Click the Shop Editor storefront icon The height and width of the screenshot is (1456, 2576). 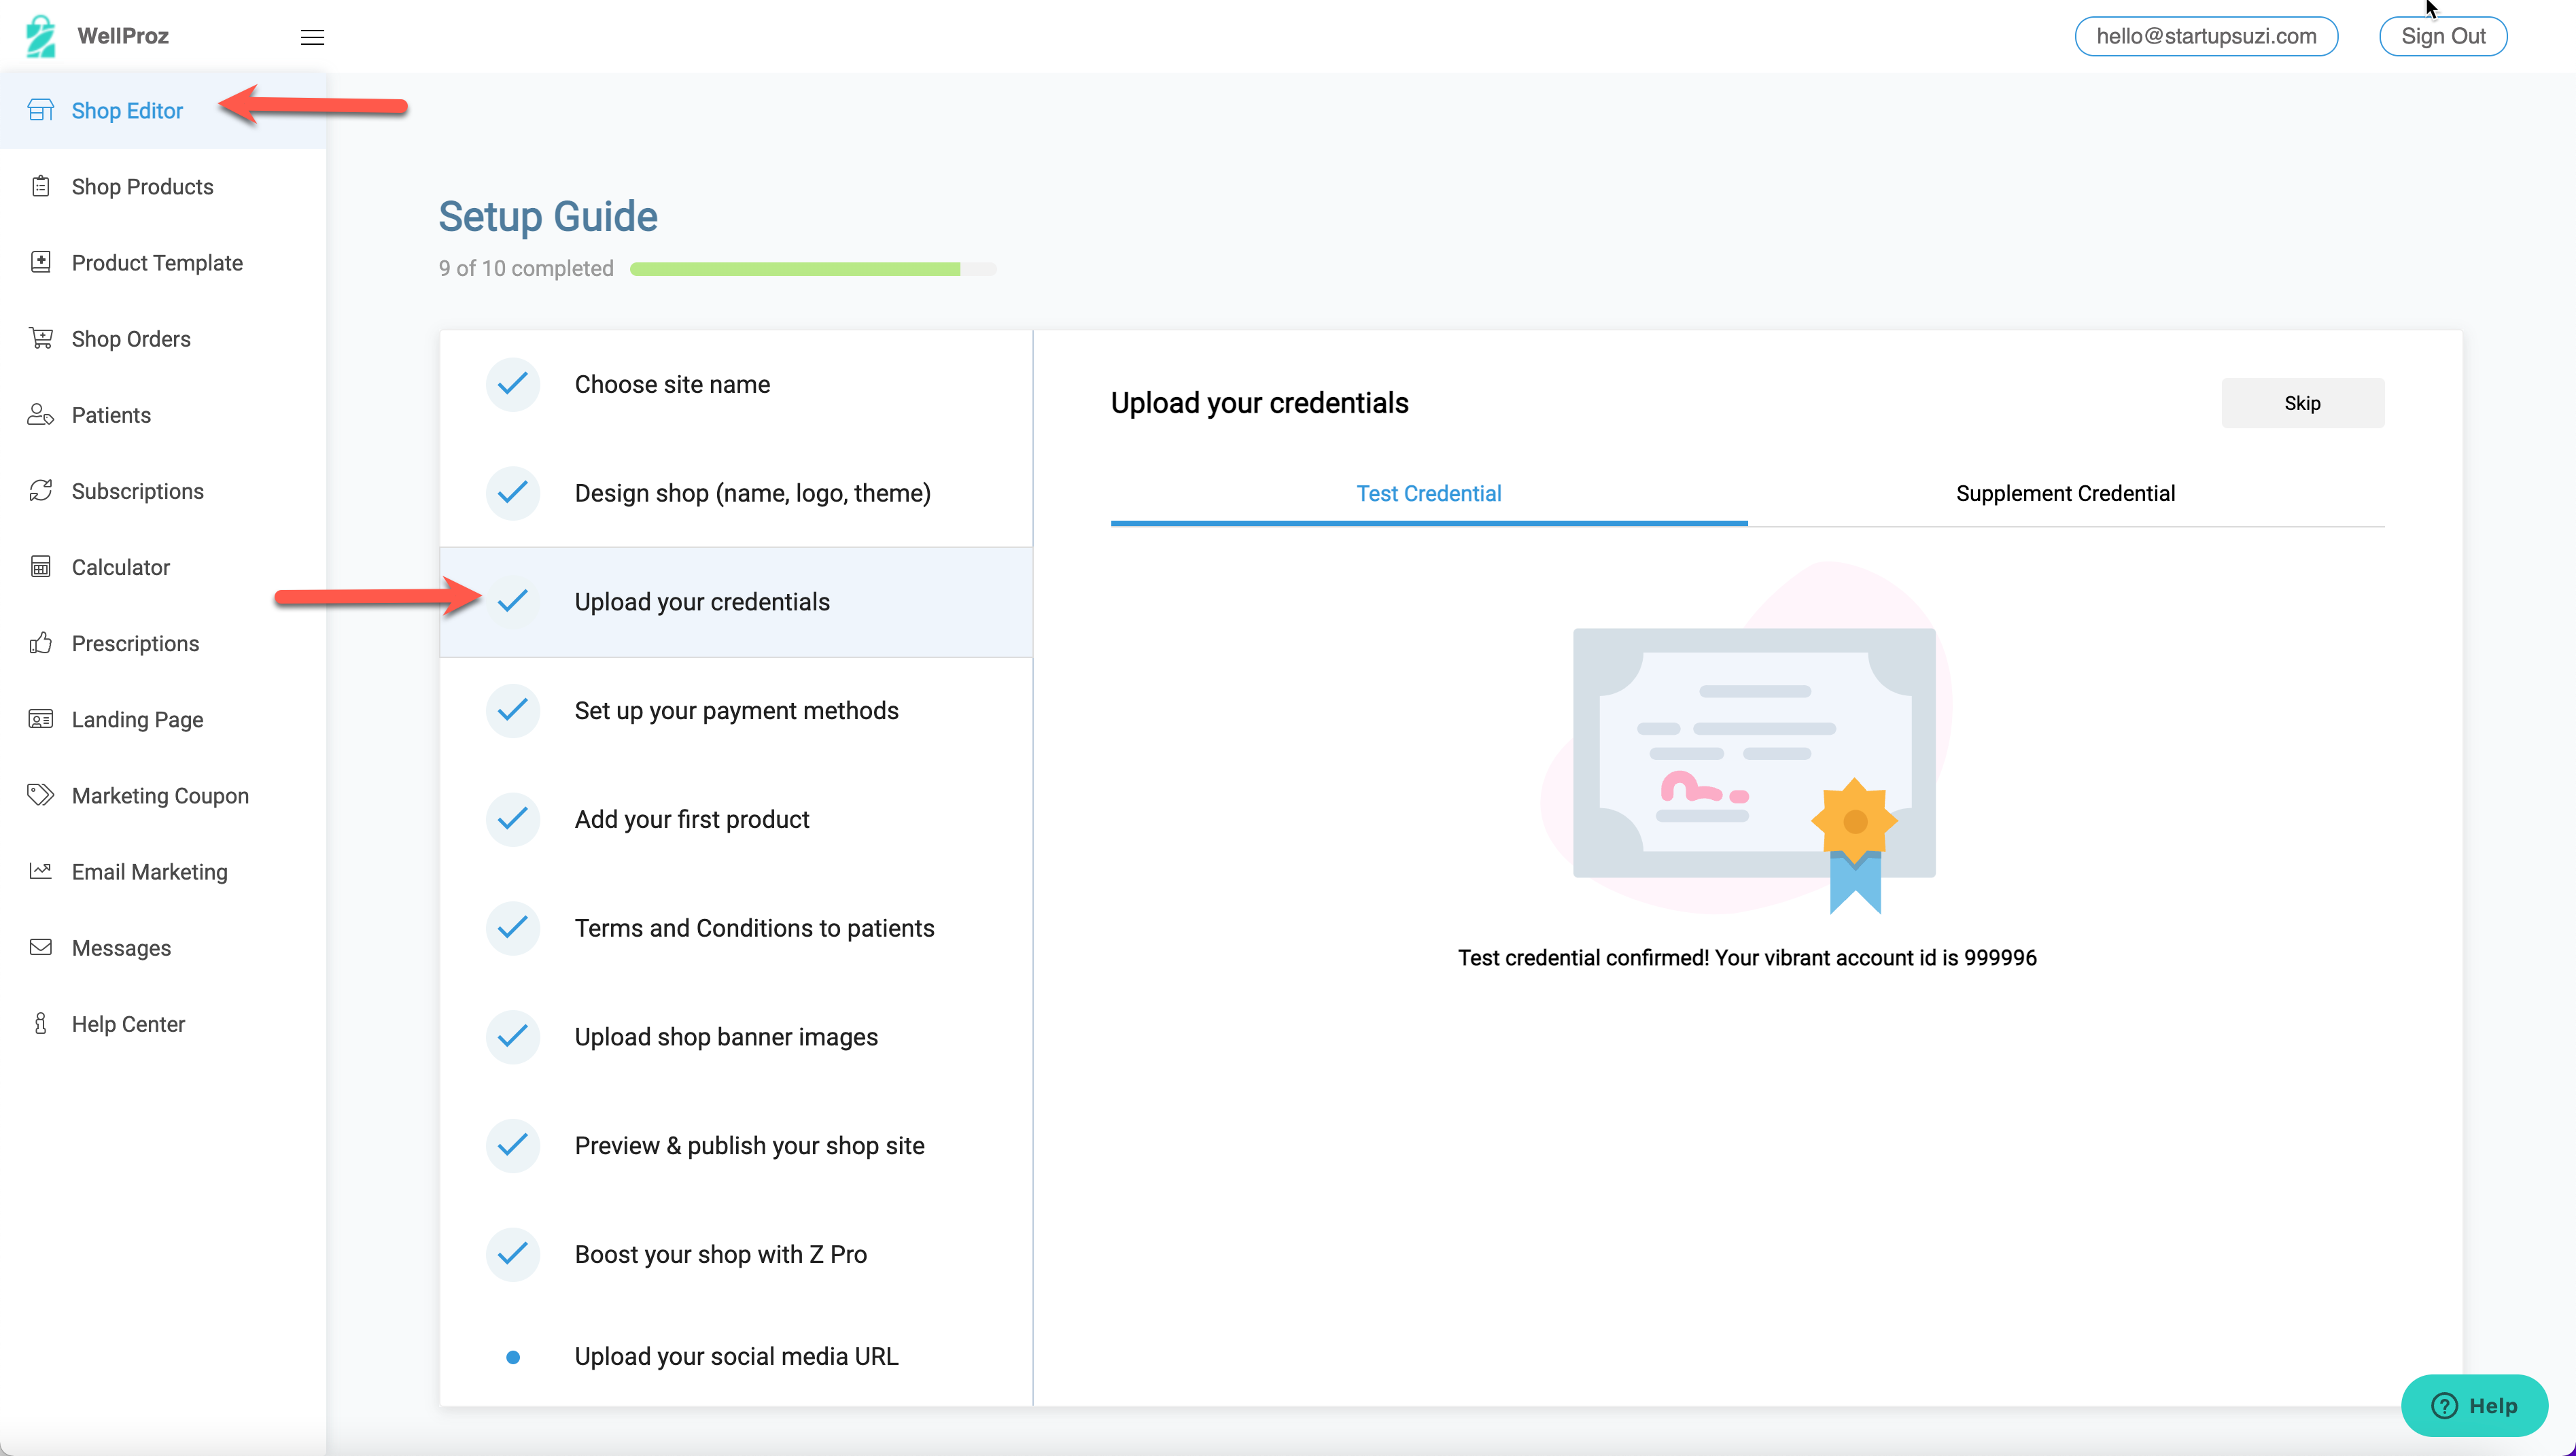[x=40, y=110]
